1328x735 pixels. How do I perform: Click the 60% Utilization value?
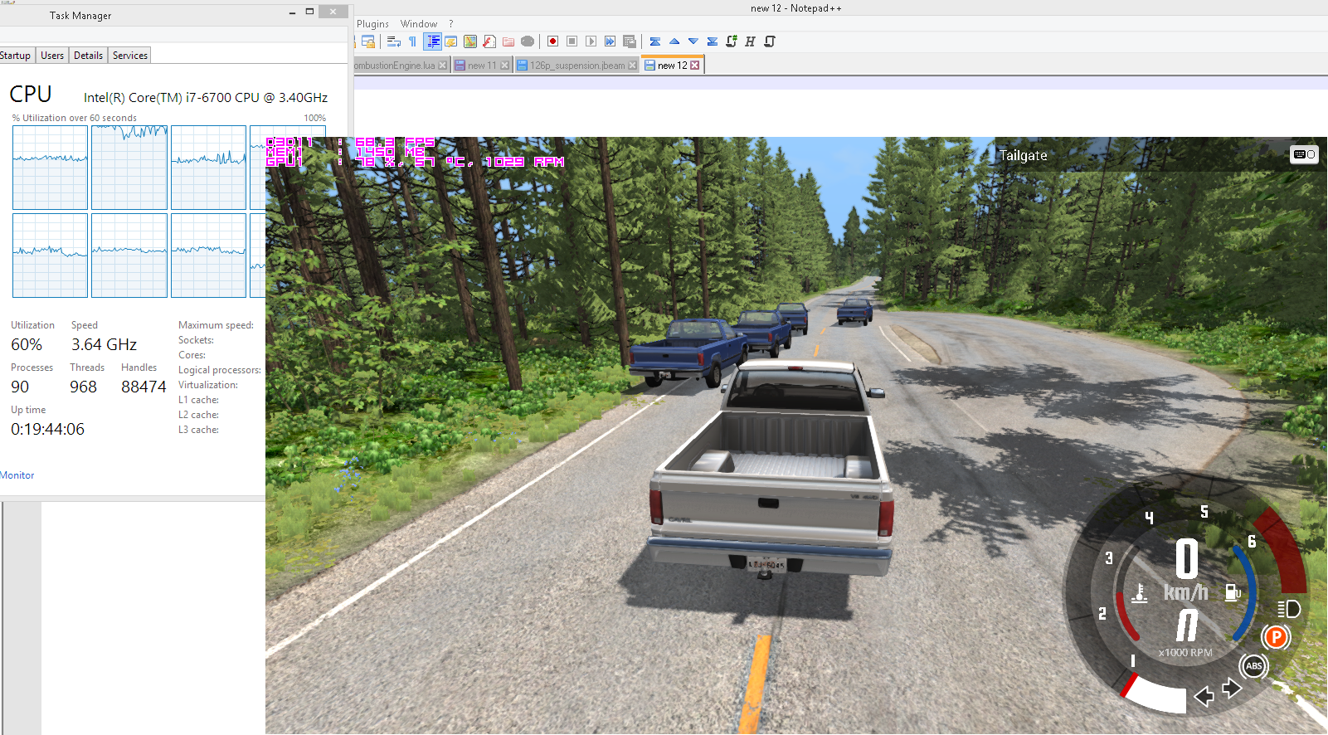(x=27, y=344)
